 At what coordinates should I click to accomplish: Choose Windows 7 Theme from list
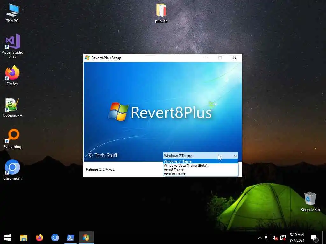tap(201, 161)
